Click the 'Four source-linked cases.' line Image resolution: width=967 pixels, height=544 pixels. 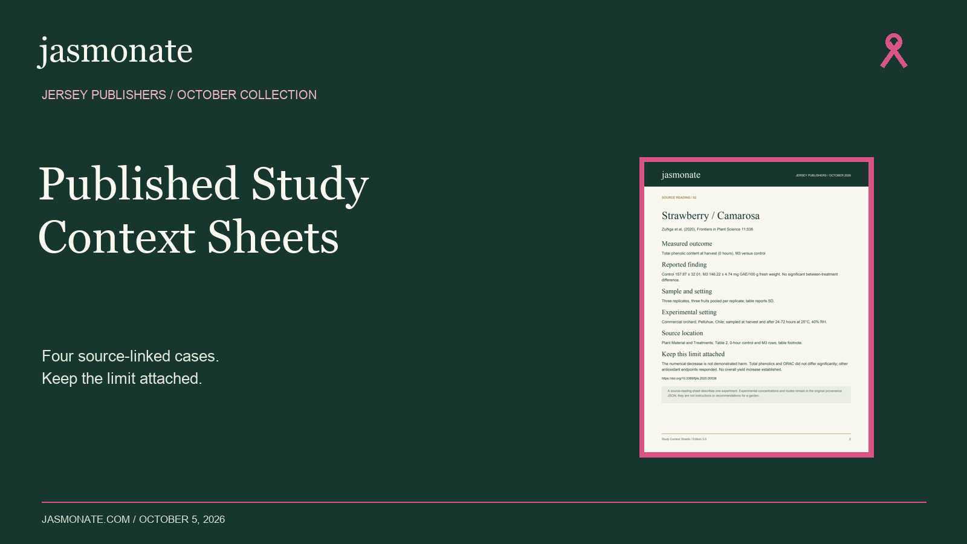coord(131,356)
